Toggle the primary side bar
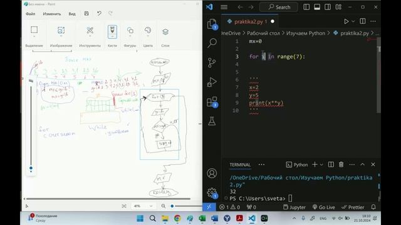 click(x=306, y=7)
